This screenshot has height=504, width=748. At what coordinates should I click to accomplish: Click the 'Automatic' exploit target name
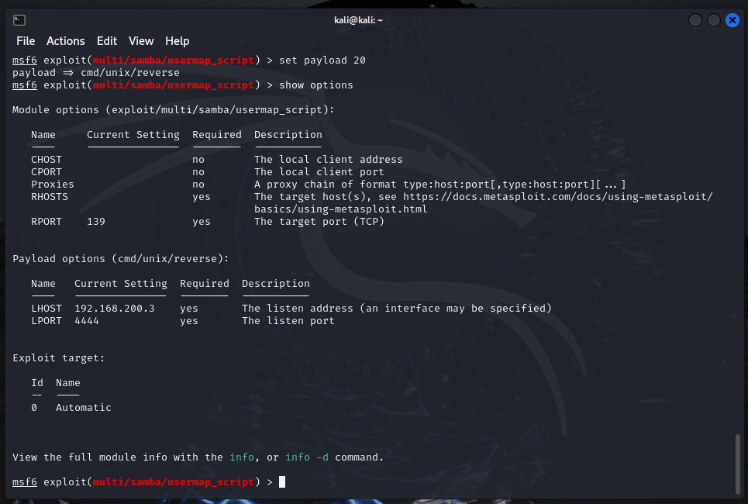click(84, 408)
